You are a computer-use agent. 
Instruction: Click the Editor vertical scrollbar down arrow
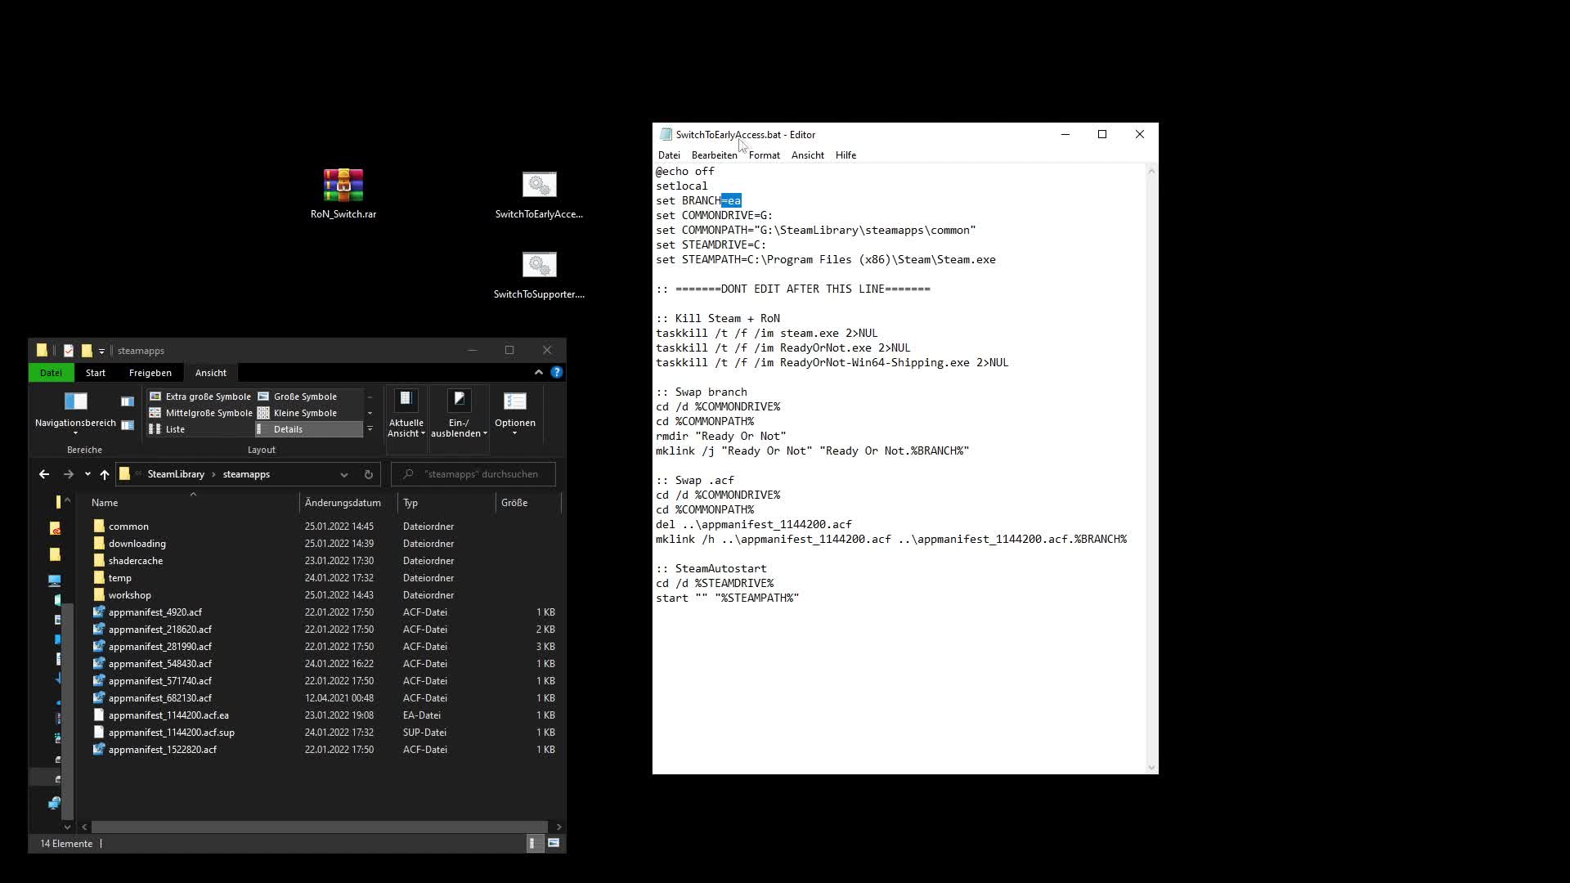[1152, 768]
